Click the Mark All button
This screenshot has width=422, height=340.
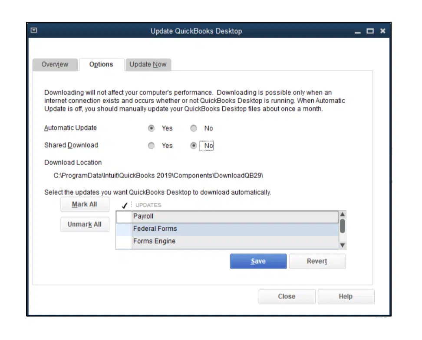85,205
